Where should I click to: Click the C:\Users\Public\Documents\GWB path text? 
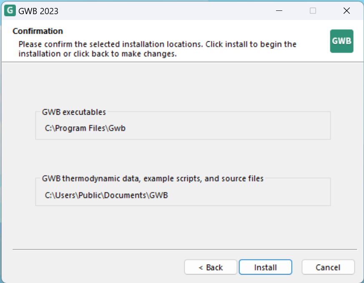coord(106,195)
